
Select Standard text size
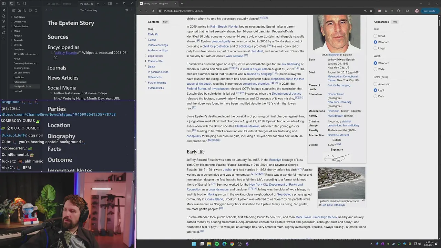pos(376,42)
